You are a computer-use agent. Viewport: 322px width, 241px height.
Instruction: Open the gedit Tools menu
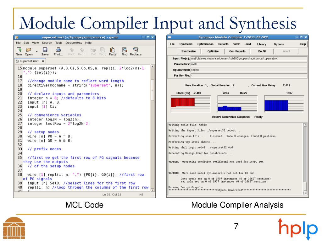(x=59, y=43)
